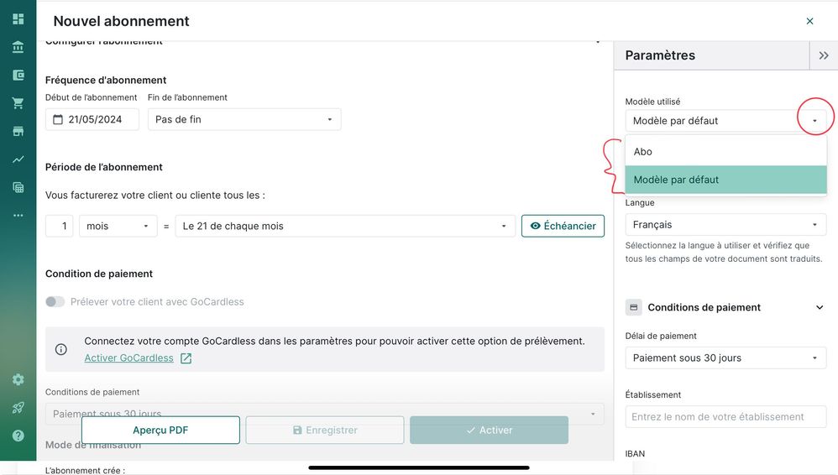Screen dimensions: 838x475
Task: Click the Échéancier schedule button
Action: tap(563, 226)
